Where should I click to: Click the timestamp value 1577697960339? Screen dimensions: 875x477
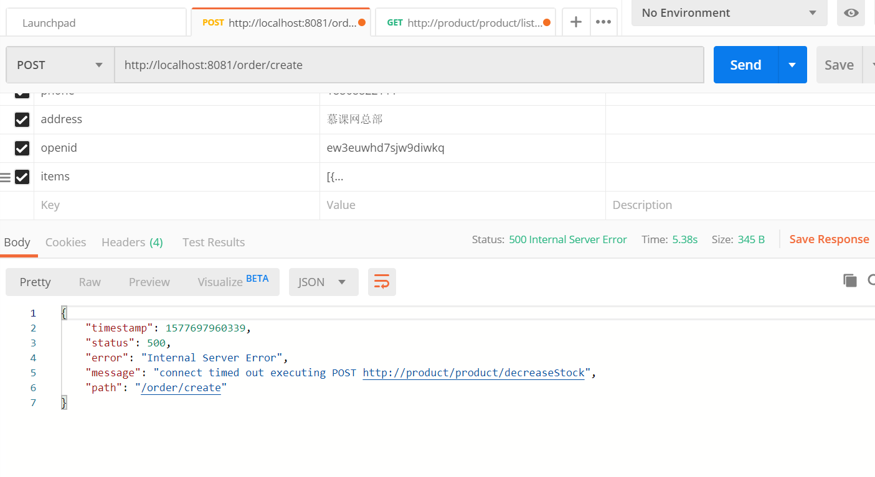(x=206, y=328)
